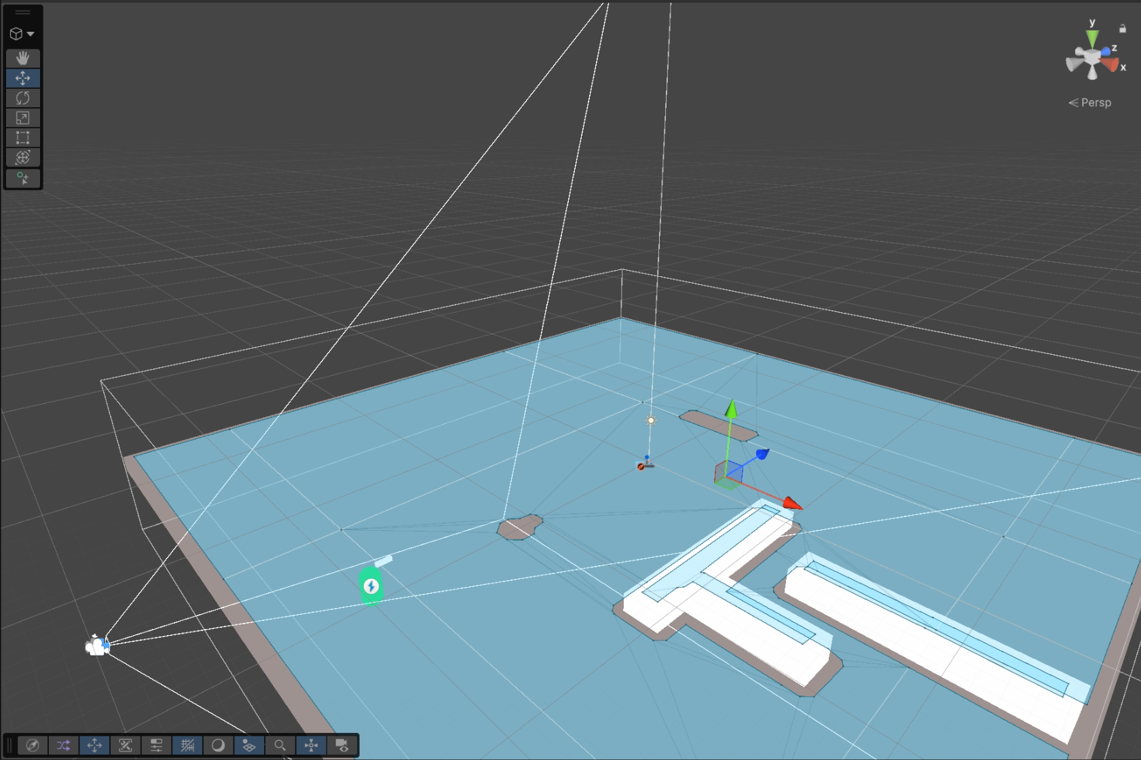Open the cube tool-mode dropdown
1141x760 pixels.
coord(22,34)
